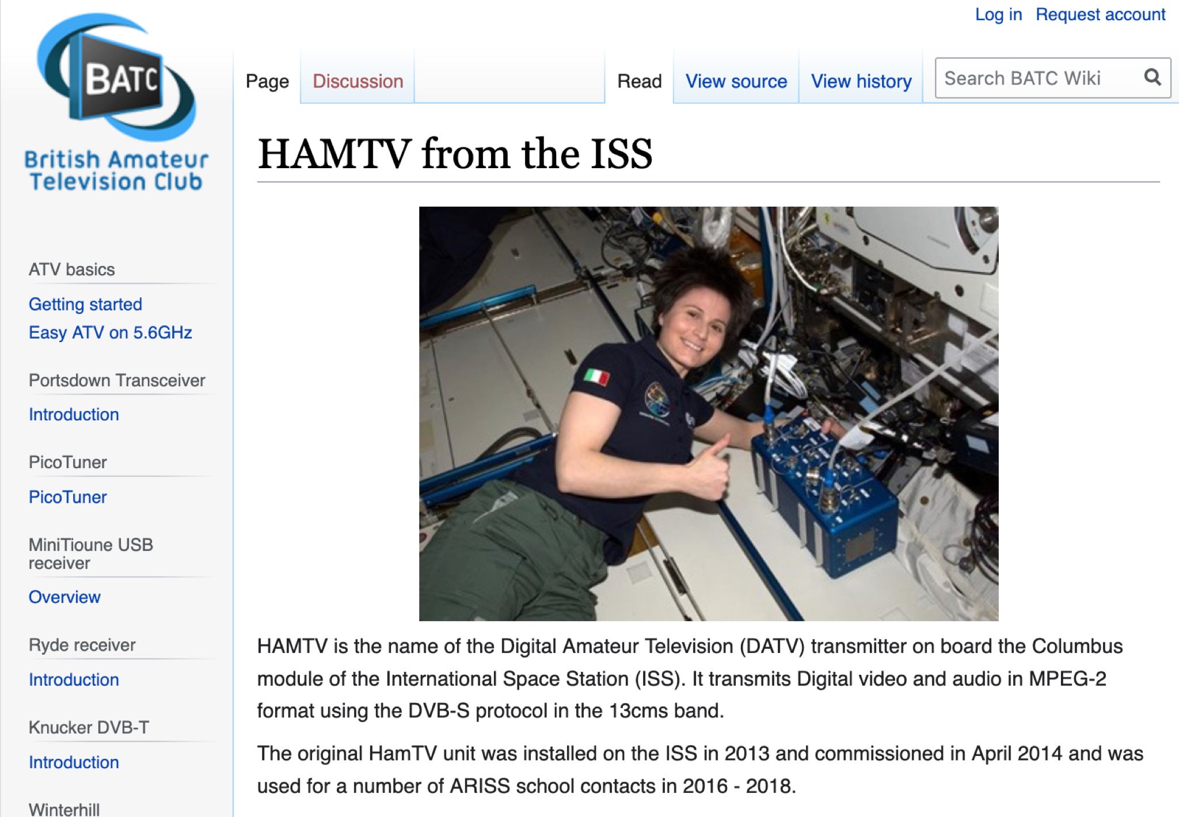Open Ryde receiver Introduction link

(x=74, y=679)
